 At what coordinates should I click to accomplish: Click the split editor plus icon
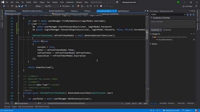147,14
